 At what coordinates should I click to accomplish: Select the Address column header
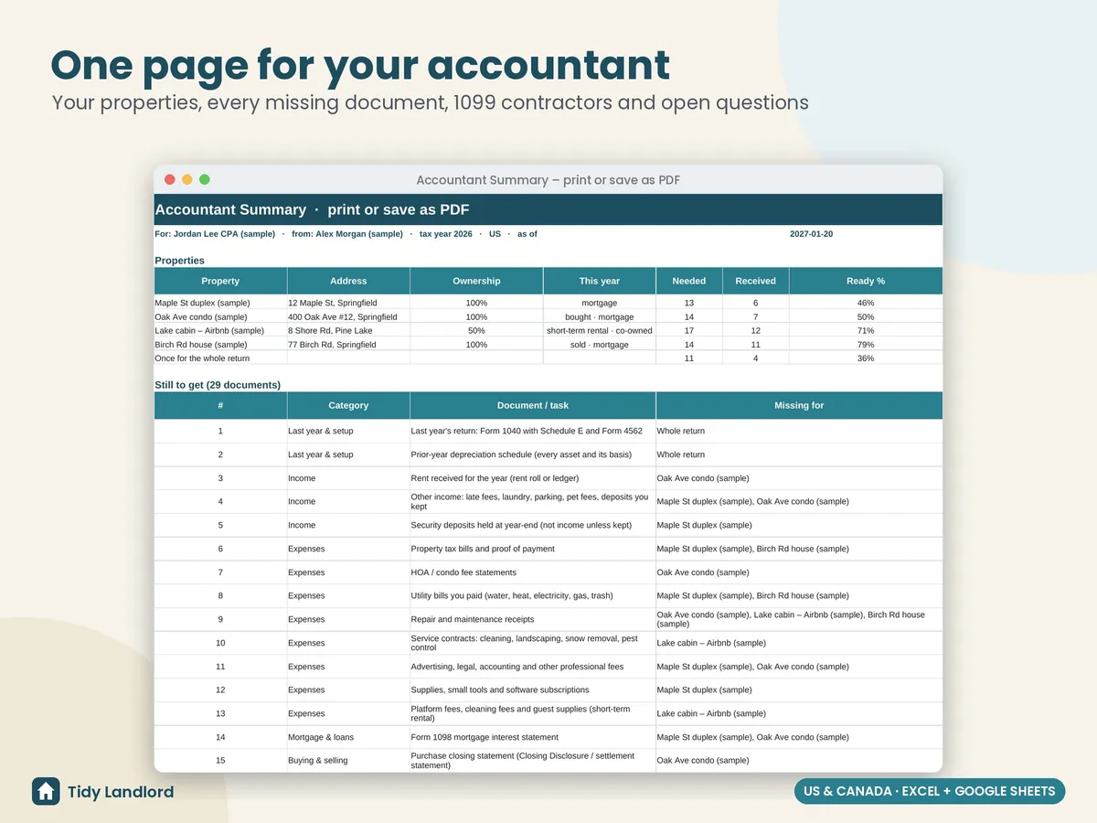point(348,281)
